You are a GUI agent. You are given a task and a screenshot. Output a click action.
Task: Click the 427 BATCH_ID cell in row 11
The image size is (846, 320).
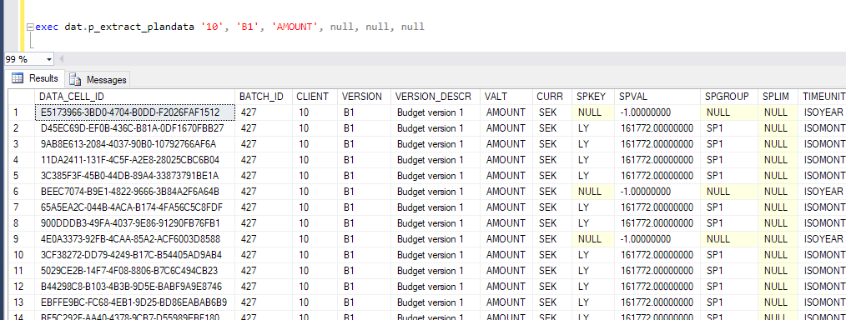tap(264, 271)
